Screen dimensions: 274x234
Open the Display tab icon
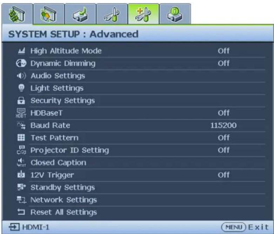coord(17,14)
